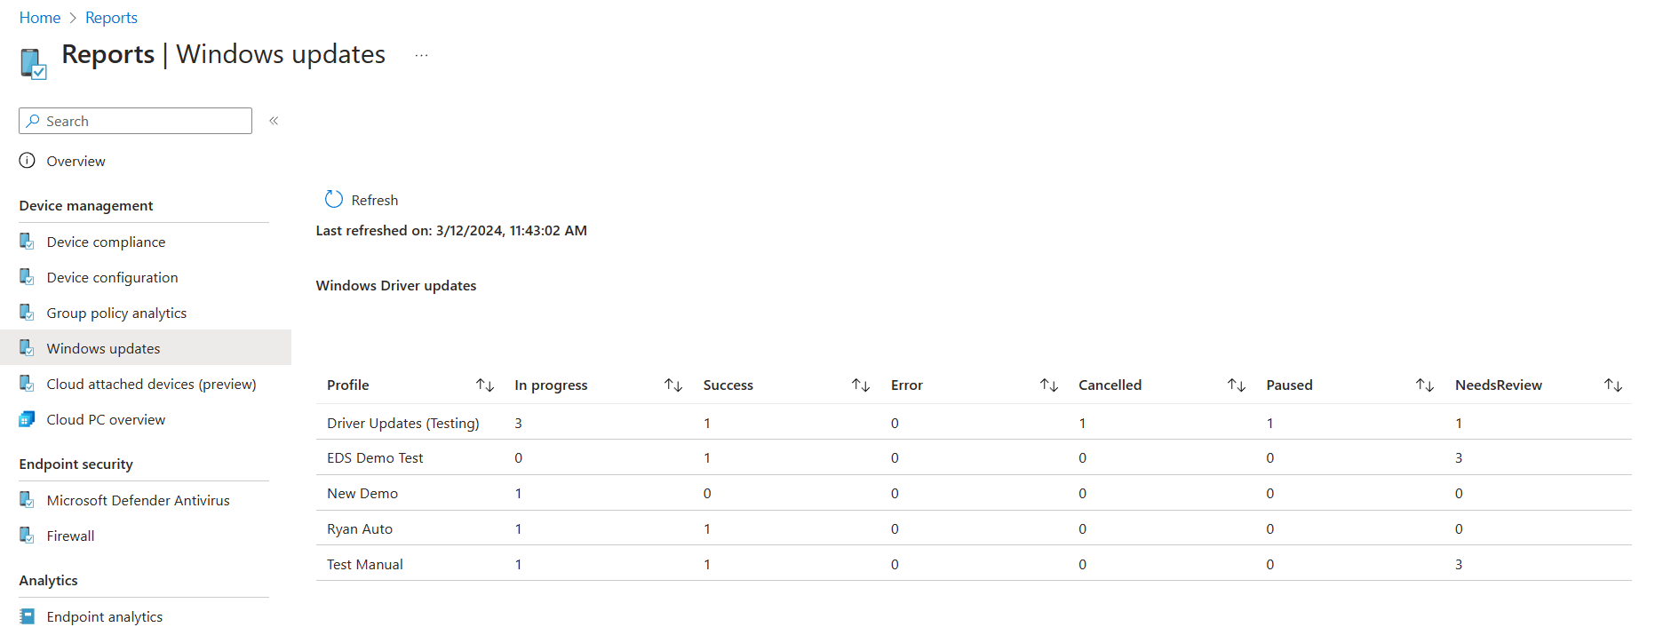Select the Device compliance icon
1655x643 pixels.
pos(26,241)
